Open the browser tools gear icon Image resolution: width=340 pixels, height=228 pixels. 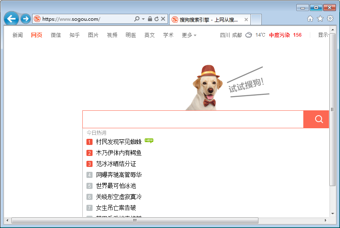[330, 19]
